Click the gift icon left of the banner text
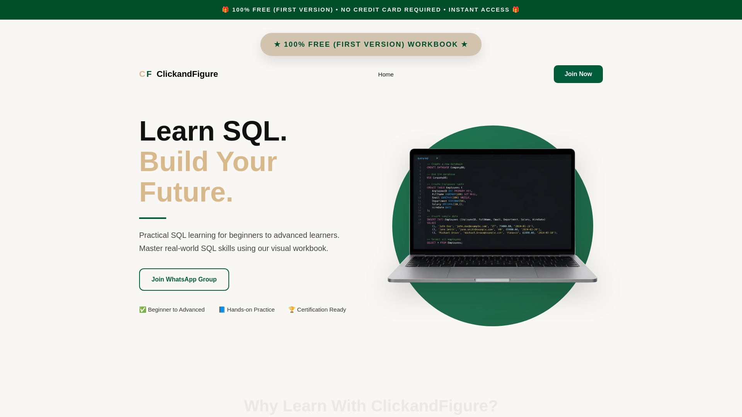742x417 pixels. [226, 10]
